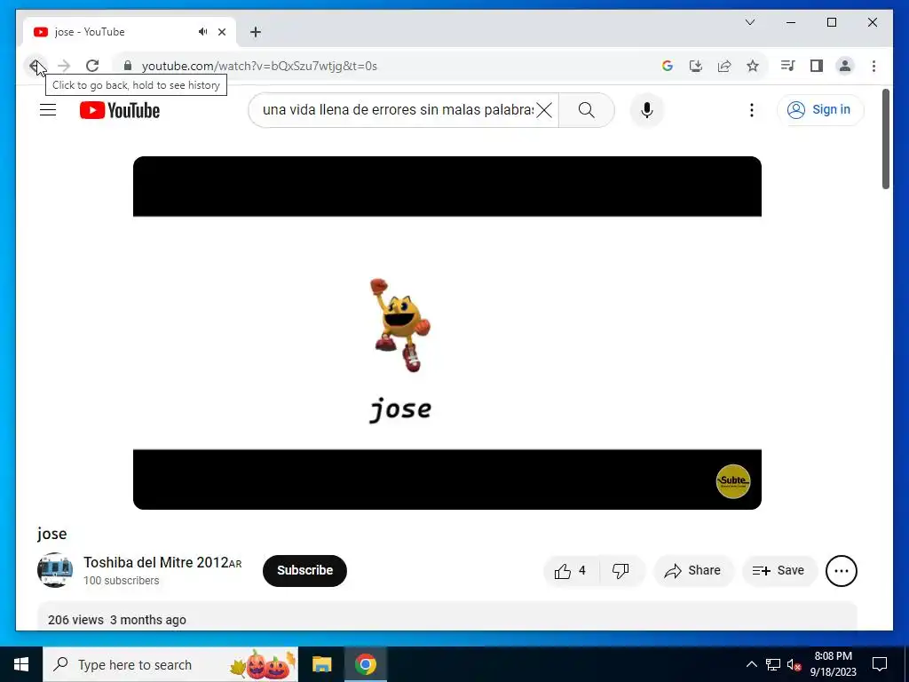Open YouTube settings three-dot menu

(751, 110)
